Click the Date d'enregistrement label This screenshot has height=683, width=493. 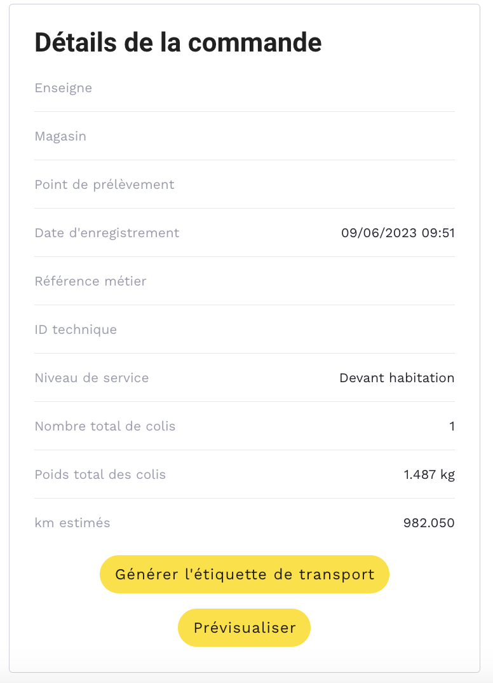[107, 233]
